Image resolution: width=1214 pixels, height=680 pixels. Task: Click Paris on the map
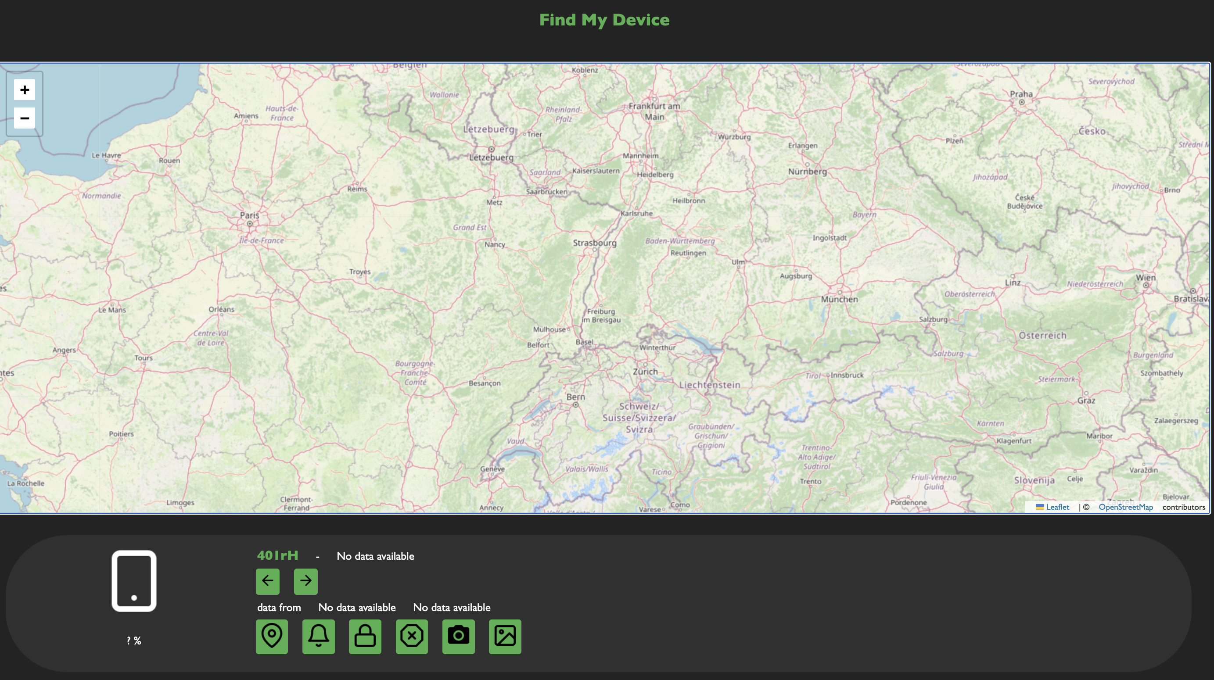[249, 216]
